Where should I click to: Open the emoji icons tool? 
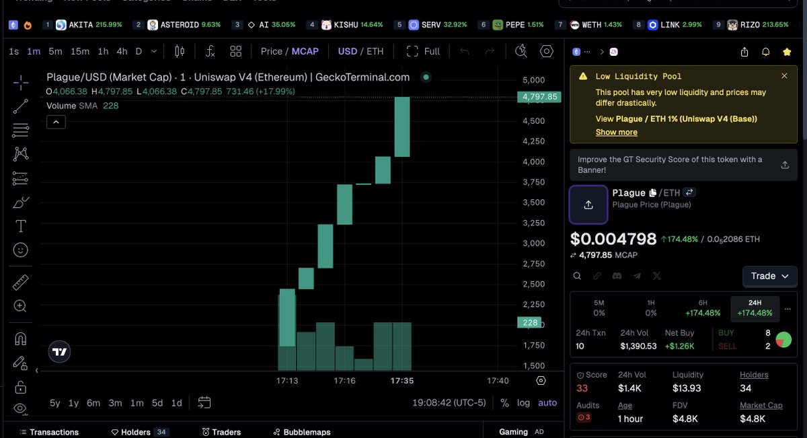[x=21, y=250]
